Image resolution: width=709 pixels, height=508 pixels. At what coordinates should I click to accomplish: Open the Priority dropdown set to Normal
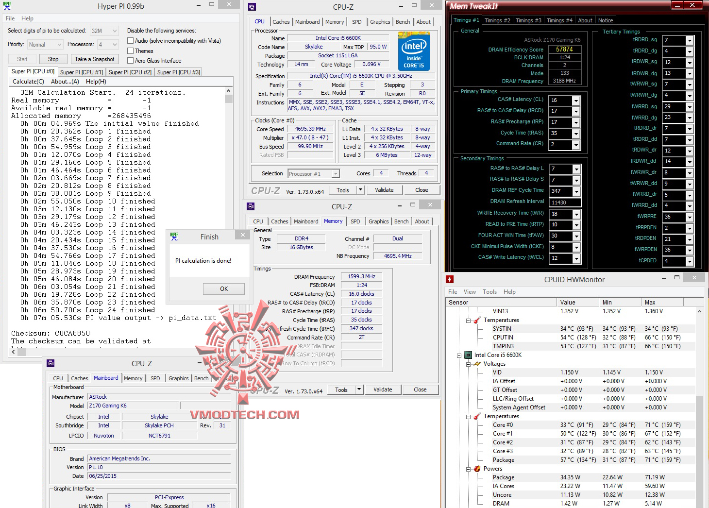pos(45,45)
